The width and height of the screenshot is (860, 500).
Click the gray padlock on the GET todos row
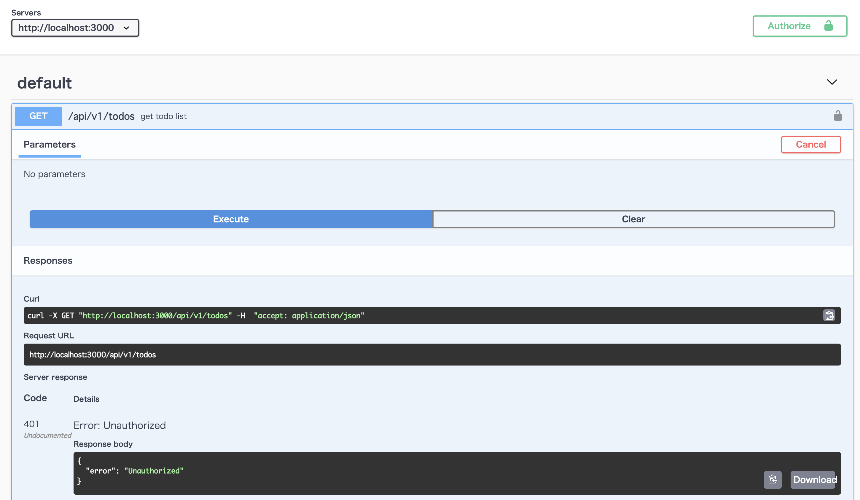837,116
